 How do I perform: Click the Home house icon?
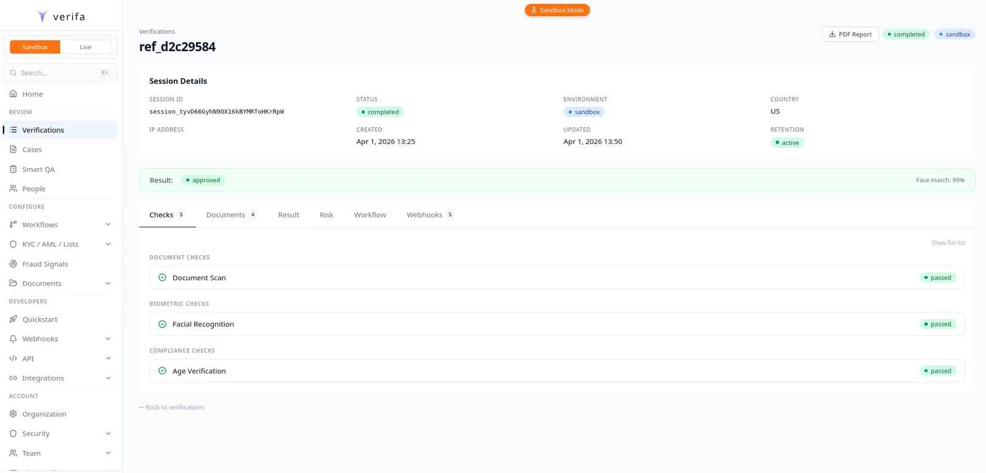[13, 94]
